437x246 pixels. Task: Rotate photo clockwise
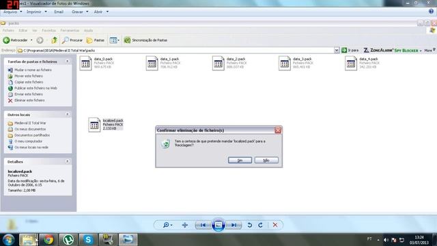coord(260,225)
